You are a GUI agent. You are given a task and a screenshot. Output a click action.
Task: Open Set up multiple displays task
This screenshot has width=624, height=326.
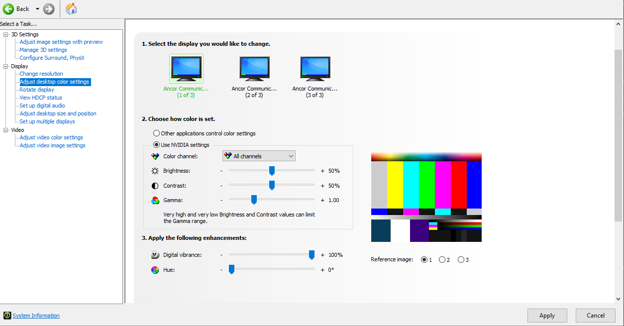point(47,121)
